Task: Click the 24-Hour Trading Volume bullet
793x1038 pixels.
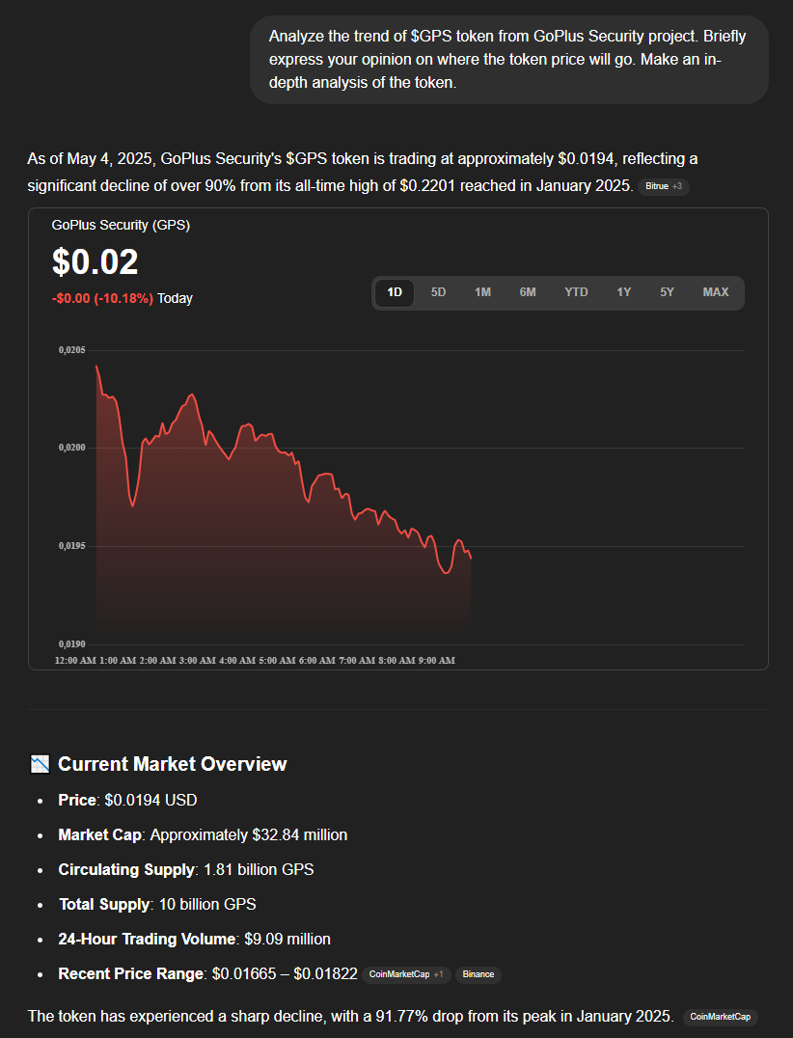Action: pyautogui.click(x=195, y=940)
